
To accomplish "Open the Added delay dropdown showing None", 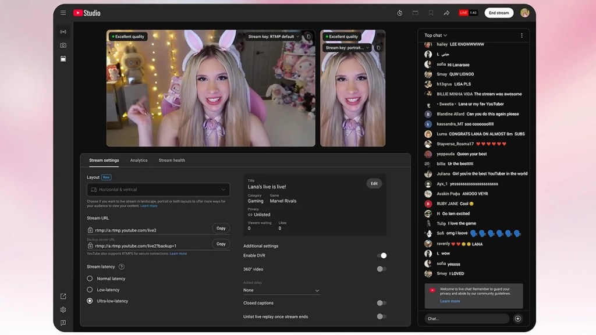I will (x=281, y=290).
